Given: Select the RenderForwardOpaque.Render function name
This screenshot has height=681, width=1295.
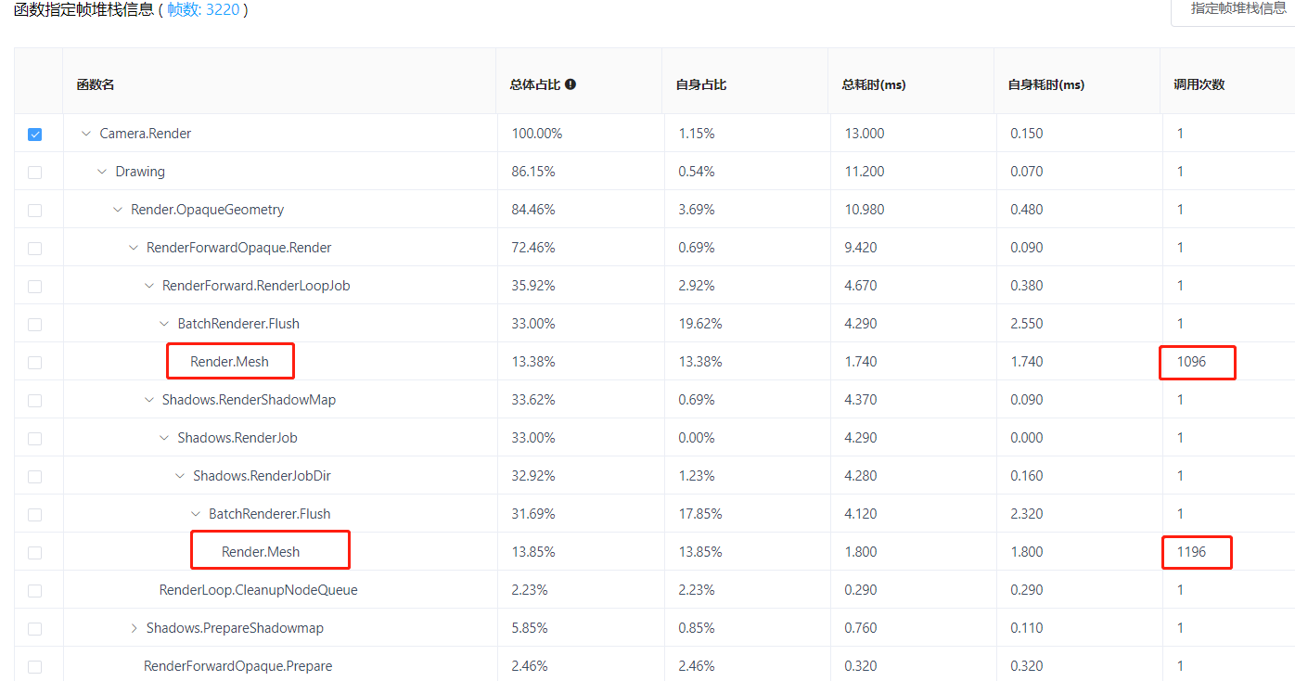Looking at the screenshot, I should (x=239, y=248).
